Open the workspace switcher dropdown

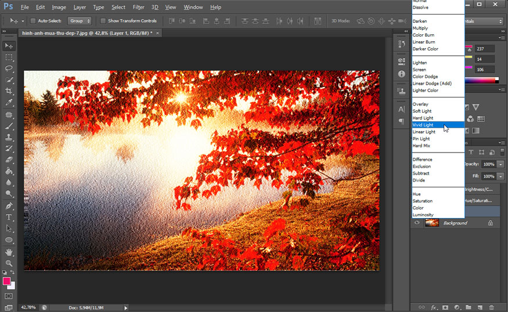pyautogui.click(x=484, y=21)
